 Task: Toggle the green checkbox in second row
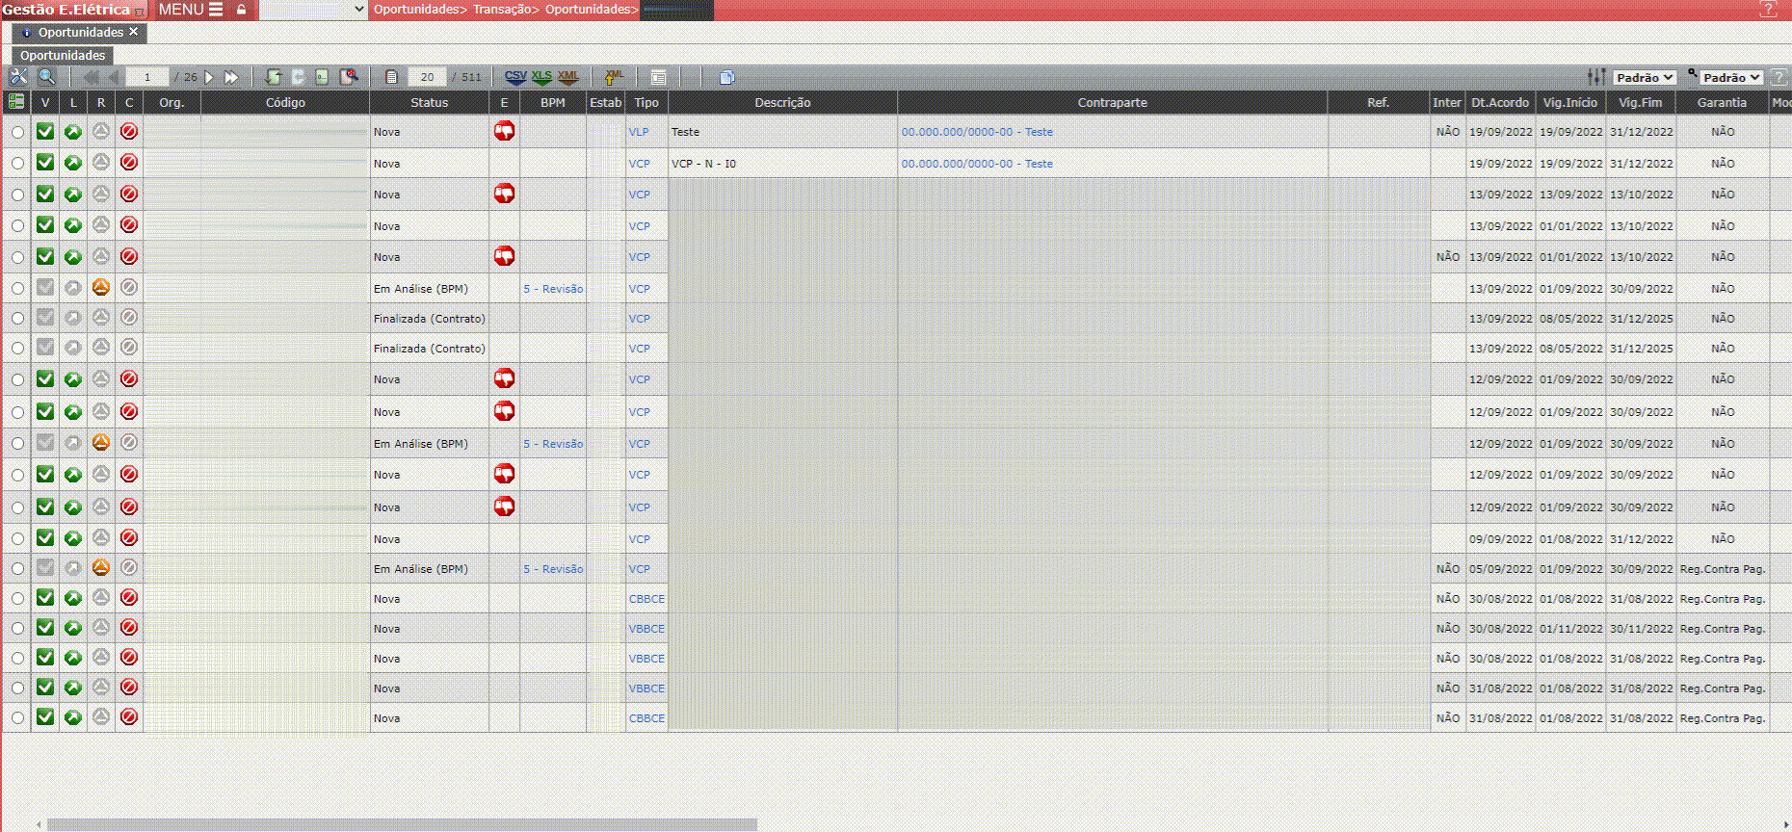[x=45, y=163]
